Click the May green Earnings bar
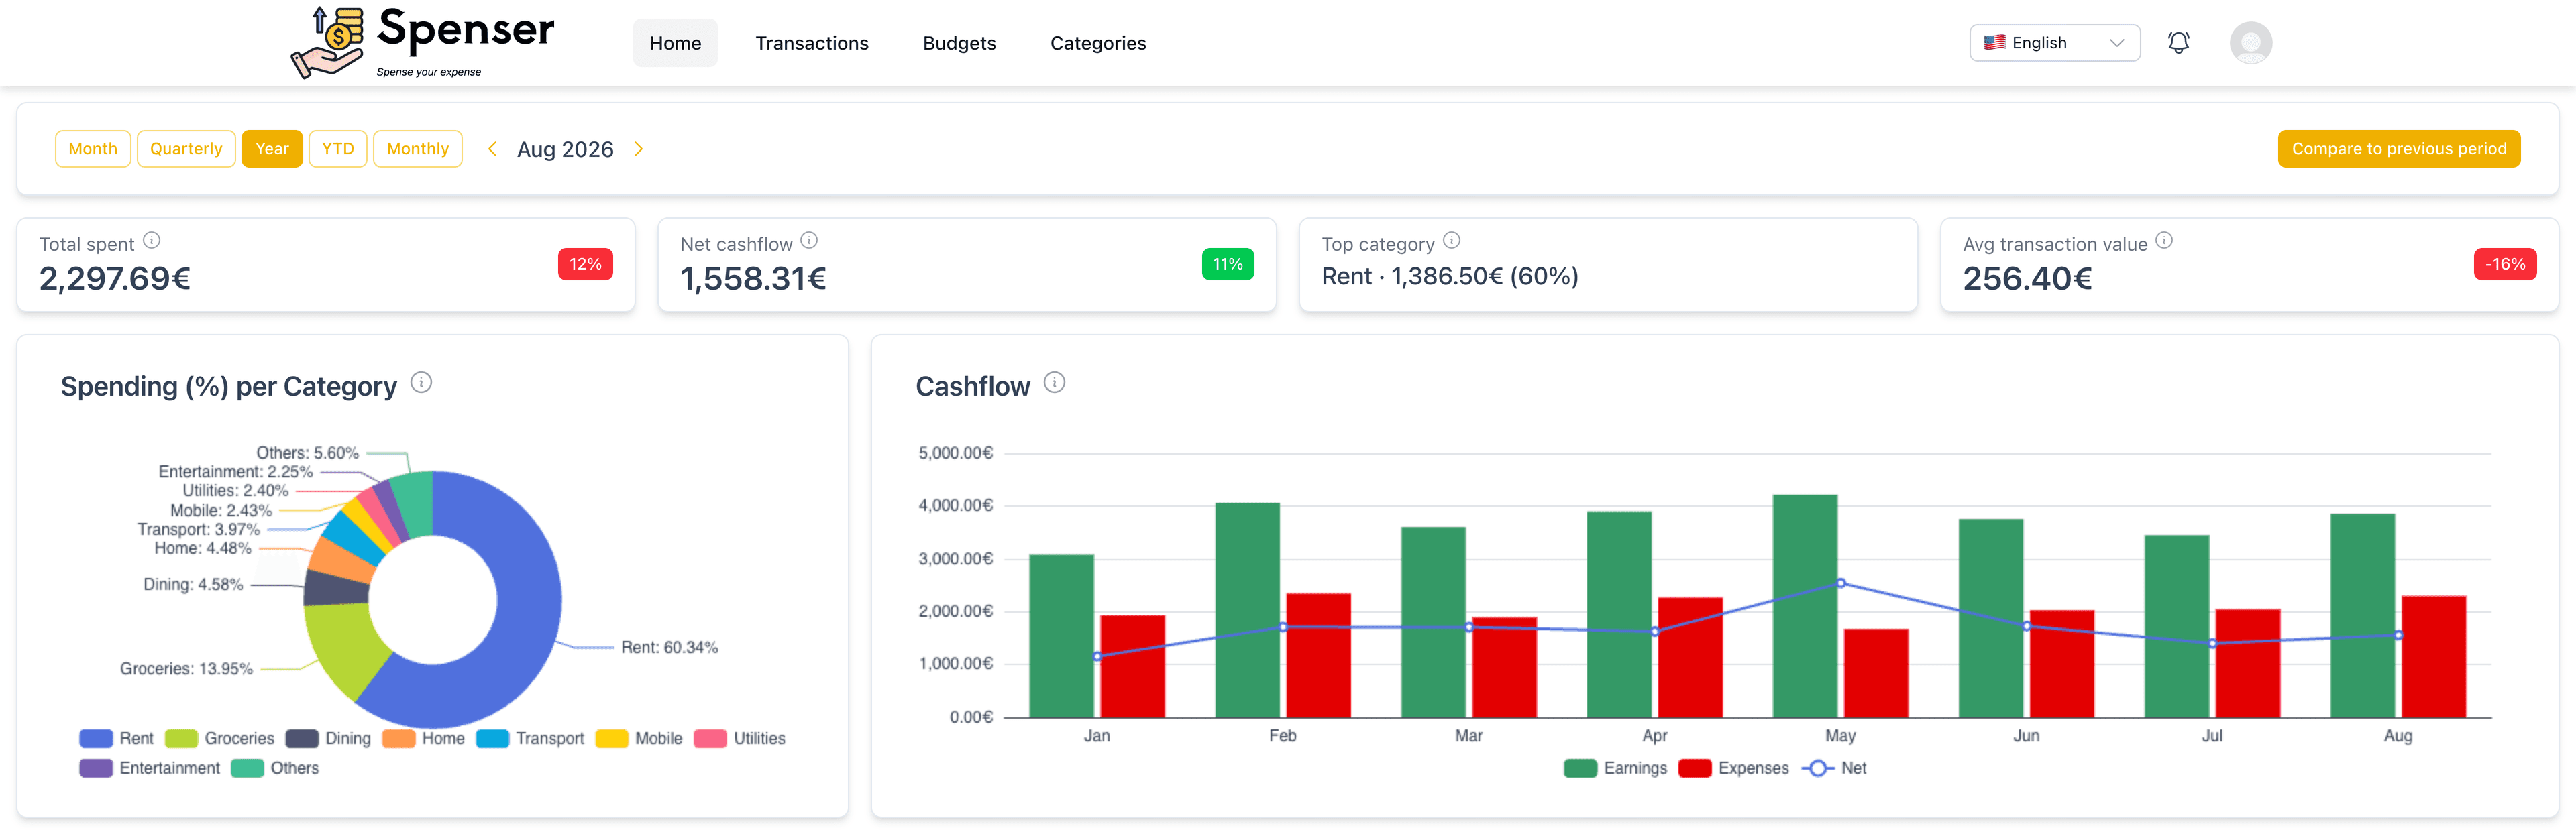Screen dimensions: 2576x838 click(1805, 606)
